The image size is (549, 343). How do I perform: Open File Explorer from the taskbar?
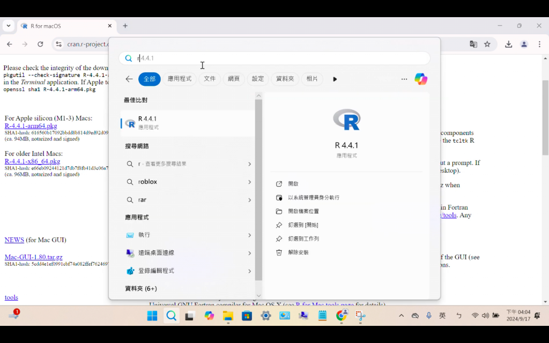tap(228, 316)
